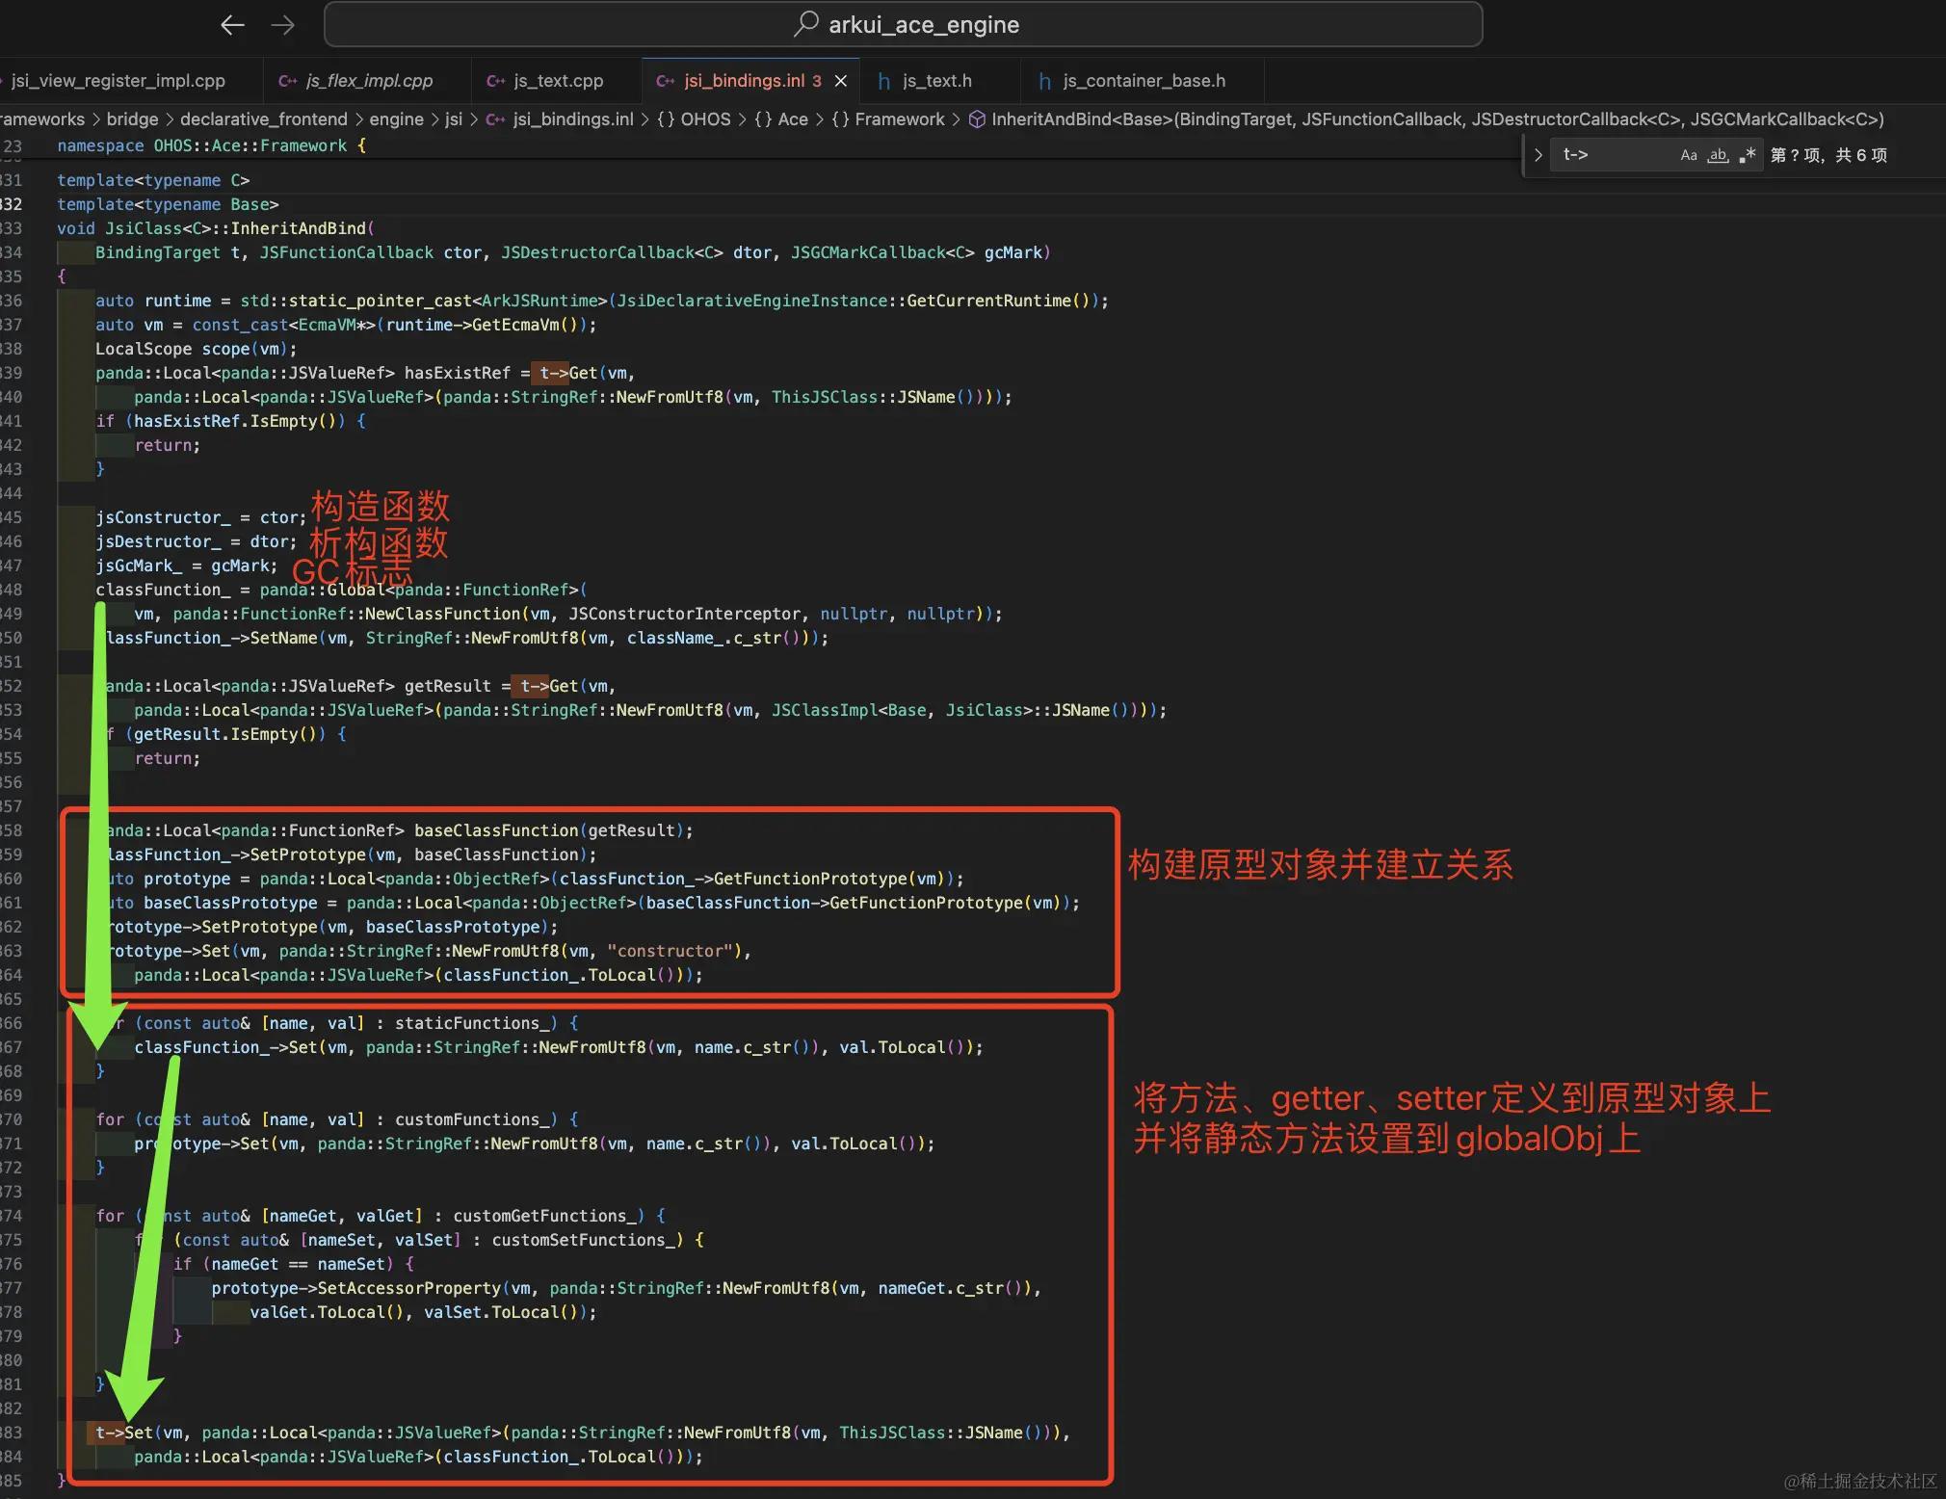Open the Framework namespace breadcrumb

pyautogui.click(x=888, y=119)
